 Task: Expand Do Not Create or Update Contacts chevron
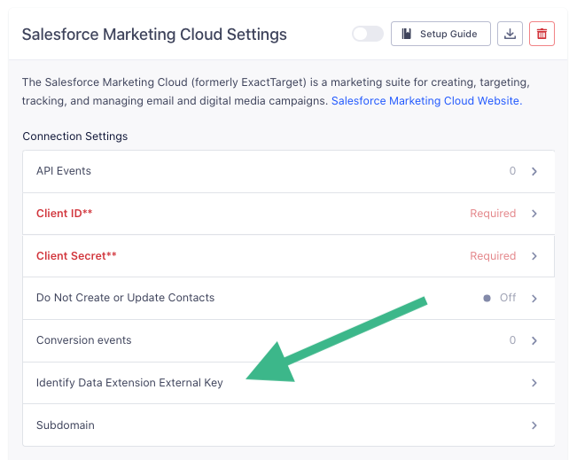point(534,299)
